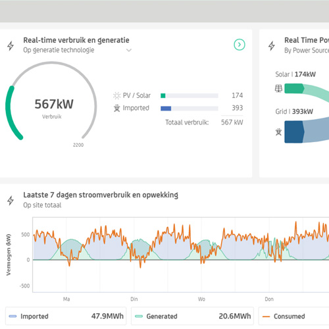The width and height of the screenshot is (329, 329).
Task: Expand the 'Op generatie technologie' dropdown chevron
Action: click(x=129, y=50)
